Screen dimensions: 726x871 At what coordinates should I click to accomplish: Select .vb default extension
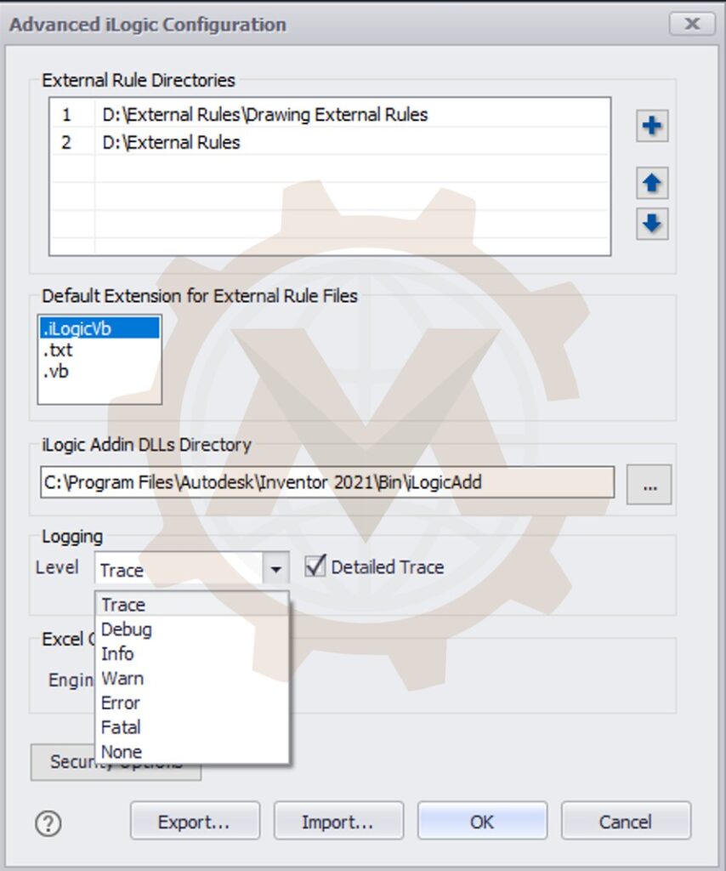pyautogui.click(x=100, y=371)
